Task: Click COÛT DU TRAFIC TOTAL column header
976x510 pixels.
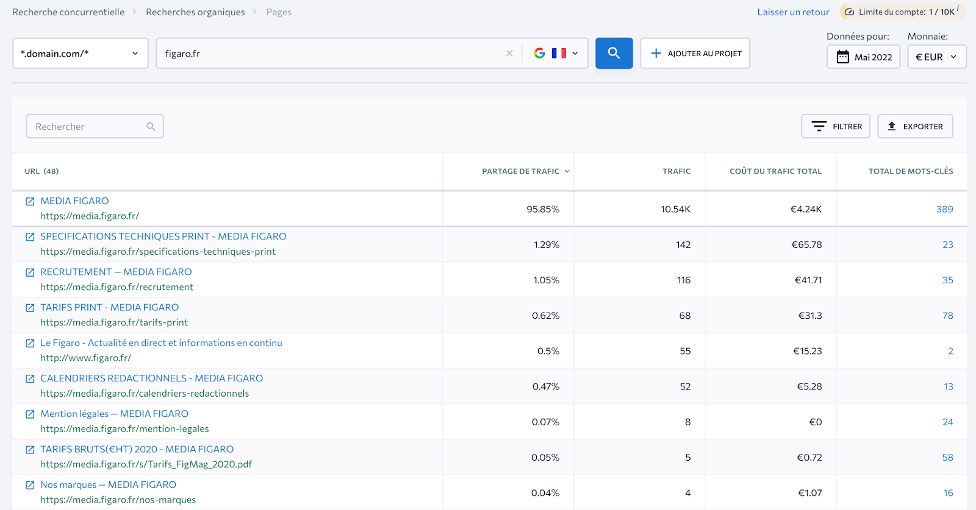Action: pyautogui.click(x=775, y=171)
